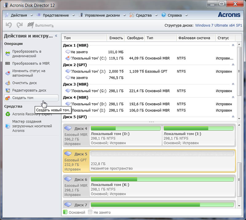Click Очистить диск operation
Viewport: 246px width, 220px height.
[x=25, y=83]
